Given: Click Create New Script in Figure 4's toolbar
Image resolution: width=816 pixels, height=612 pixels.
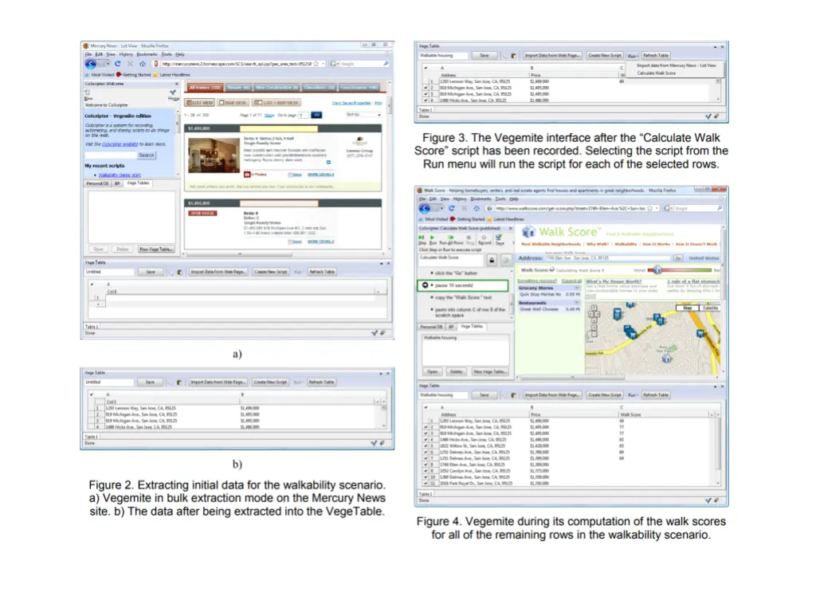Looking at the screenshot, I should click(x=605, y=395).
